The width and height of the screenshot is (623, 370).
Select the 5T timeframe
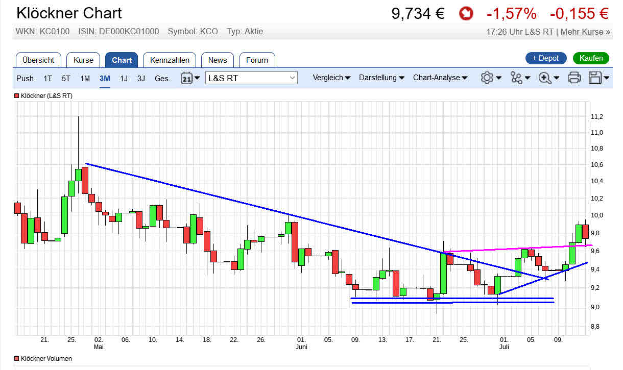[x=66, y=79]
